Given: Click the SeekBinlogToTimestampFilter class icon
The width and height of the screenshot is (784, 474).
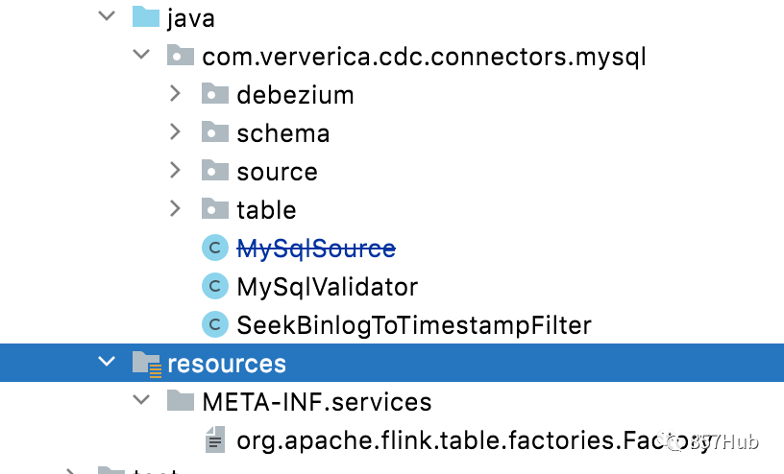Looking at the screenshot, I should coord(215,324).
